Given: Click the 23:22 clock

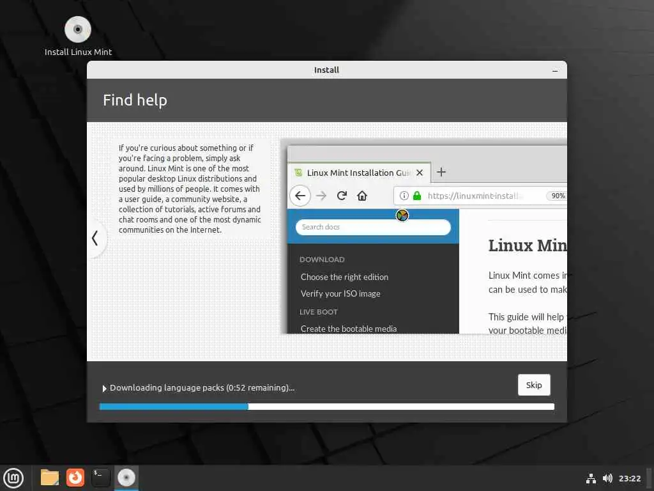Looking at the screenshot, I should 629,478.
